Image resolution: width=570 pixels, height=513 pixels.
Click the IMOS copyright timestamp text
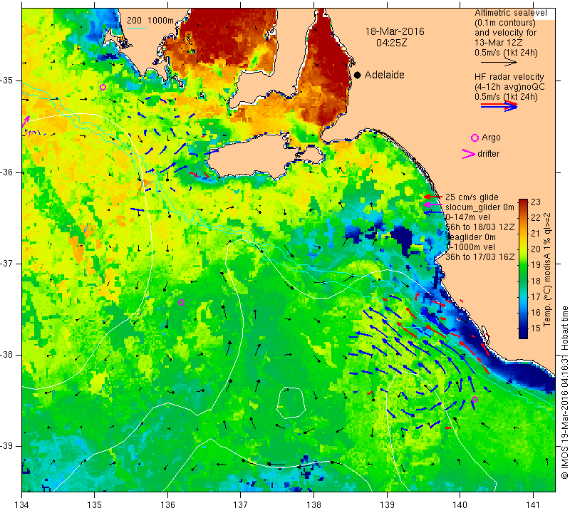click(564, 393)
